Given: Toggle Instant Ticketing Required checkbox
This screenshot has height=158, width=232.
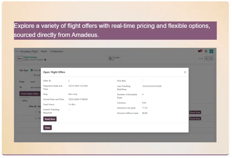Looking at the screenshot, I should [x=70, y=109].
